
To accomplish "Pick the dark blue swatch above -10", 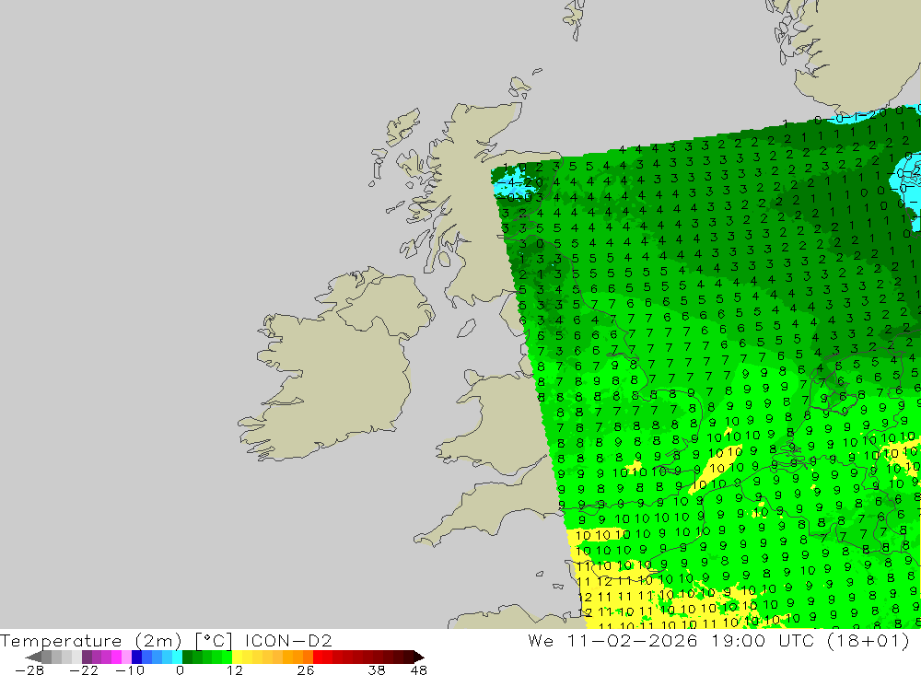I will 137,657.
